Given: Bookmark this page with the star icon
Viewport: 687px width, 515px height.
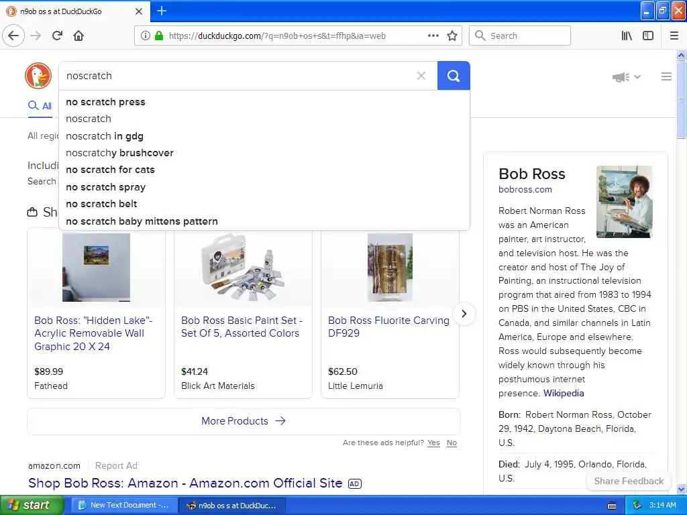Looking at the screenshot, I should [x=452, y=36].
